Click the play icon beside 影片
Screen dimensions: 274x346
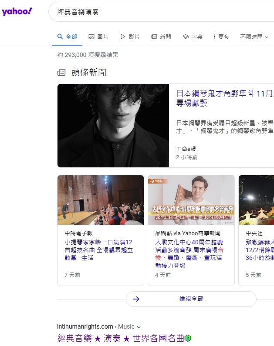pos(123,37)
